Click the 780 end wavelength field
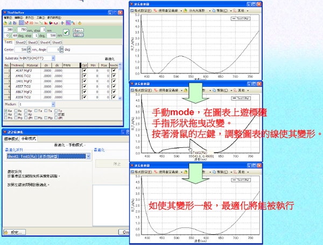Screen dimensions: 323x245 [x=22, y=30]
